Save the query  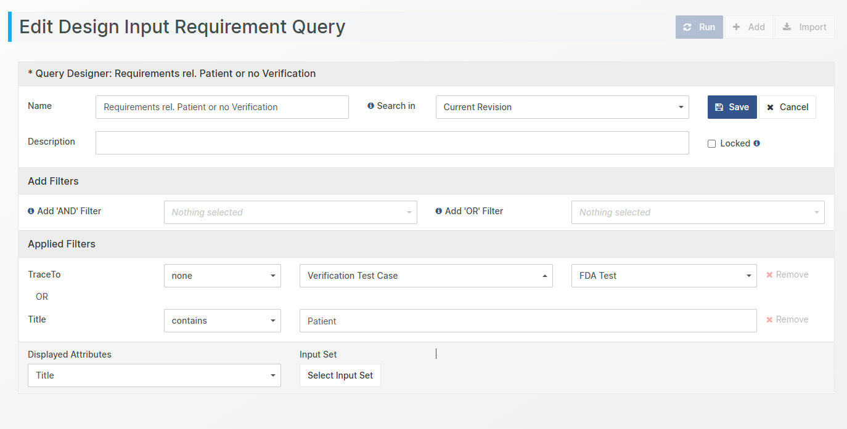click(732, 107)
